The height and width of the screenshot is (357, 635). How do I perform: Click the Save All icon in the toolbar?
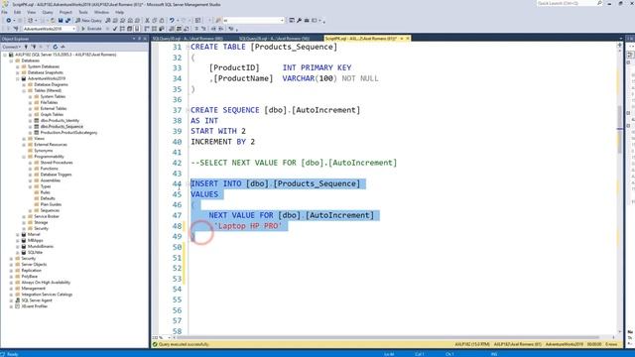pos(67,20)
